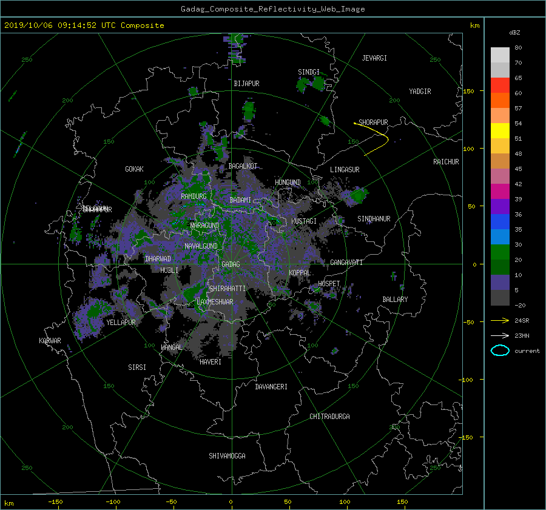Click the GADAG radar center label

pos(231,264)
